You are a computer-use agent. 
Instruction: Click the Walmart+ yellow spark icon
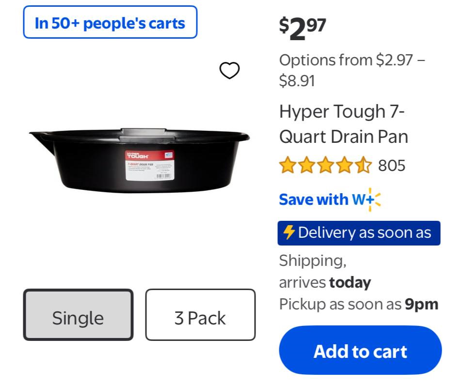pyautogui.click(x=373, y=200)
